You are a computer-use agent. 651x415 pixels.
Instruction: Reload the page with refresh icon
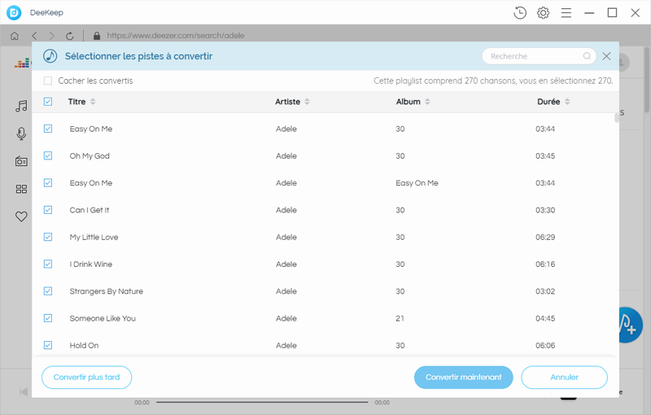pyautogui.click(x=70, y=36)
